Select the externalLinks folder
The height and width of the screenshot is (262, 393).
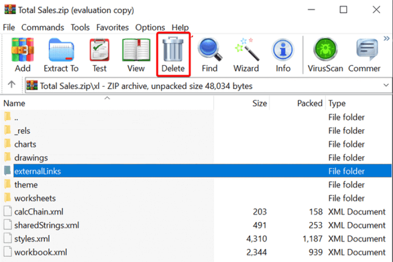click(x=196, y=171)
